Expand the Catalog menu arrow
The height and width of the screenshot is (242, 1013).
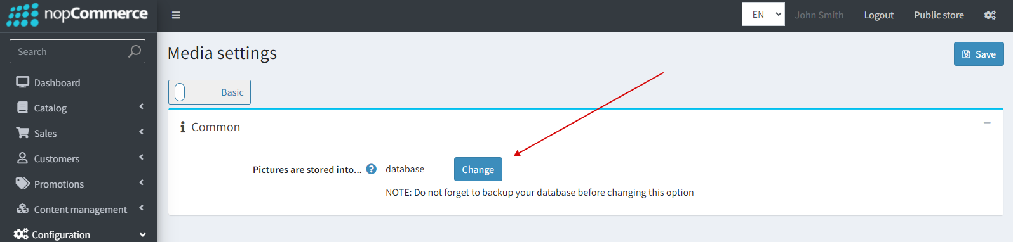141,106
